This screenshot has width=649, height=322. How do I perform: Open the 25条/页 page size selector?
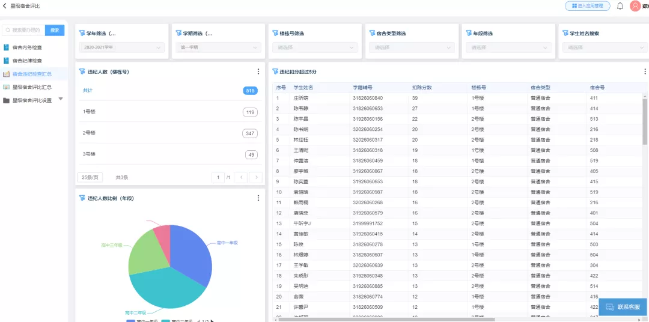pyautogui.click(x=90, y=177)
